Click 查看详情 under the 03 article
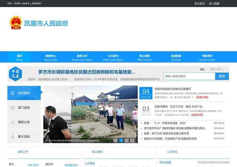The image size is (237, 167). pyautogui.click(x=197, y=115)
